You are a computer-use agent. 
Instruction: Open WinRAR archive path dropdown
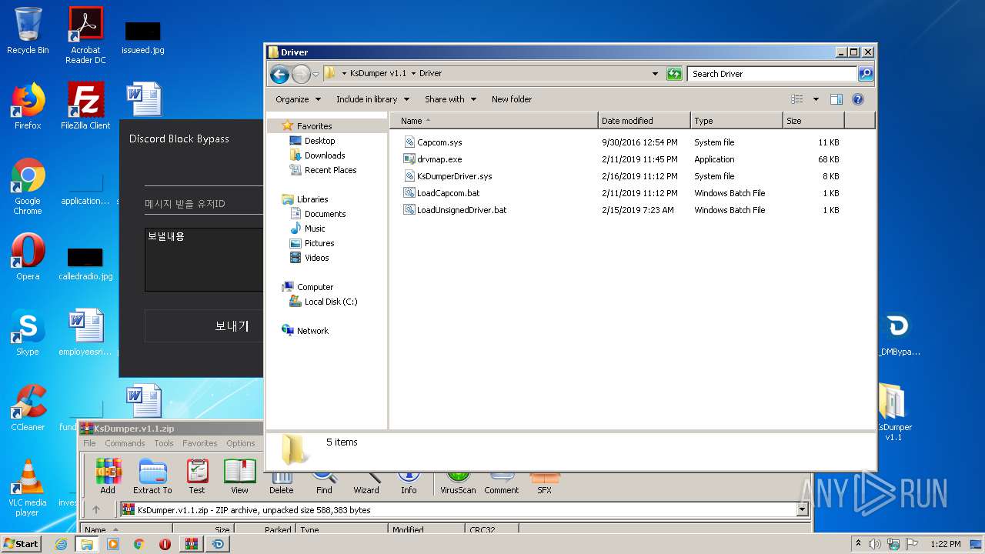803,509
